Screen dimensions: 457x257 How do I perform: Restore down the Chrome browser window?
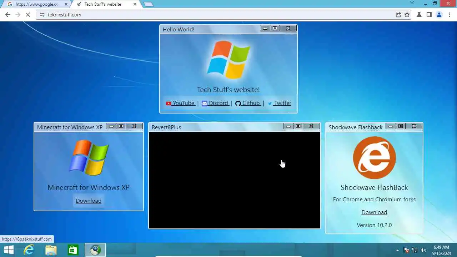pyautogui.click(x=435, y=4)
